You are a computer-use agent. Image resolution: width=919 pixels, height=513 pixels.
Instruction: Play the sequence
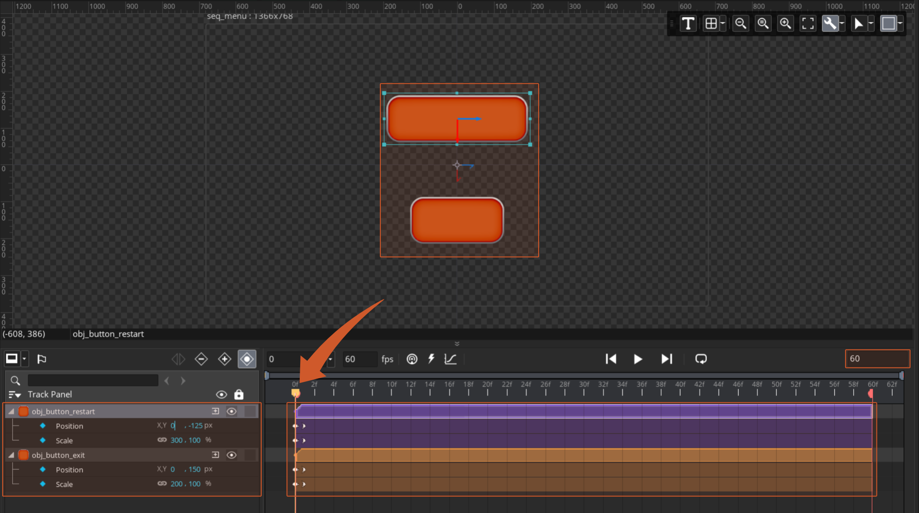point(638,359)
